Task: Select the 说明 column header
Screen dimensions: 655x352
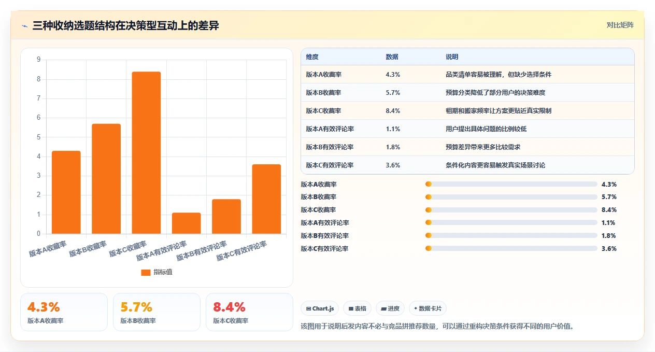Action: click(x=452, y=57)
